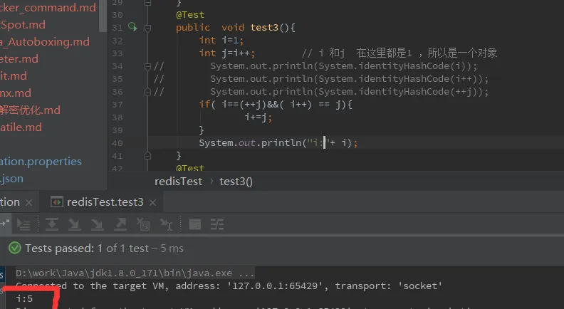Click the 'int j=i++;' statement

[x=227, y=53]
